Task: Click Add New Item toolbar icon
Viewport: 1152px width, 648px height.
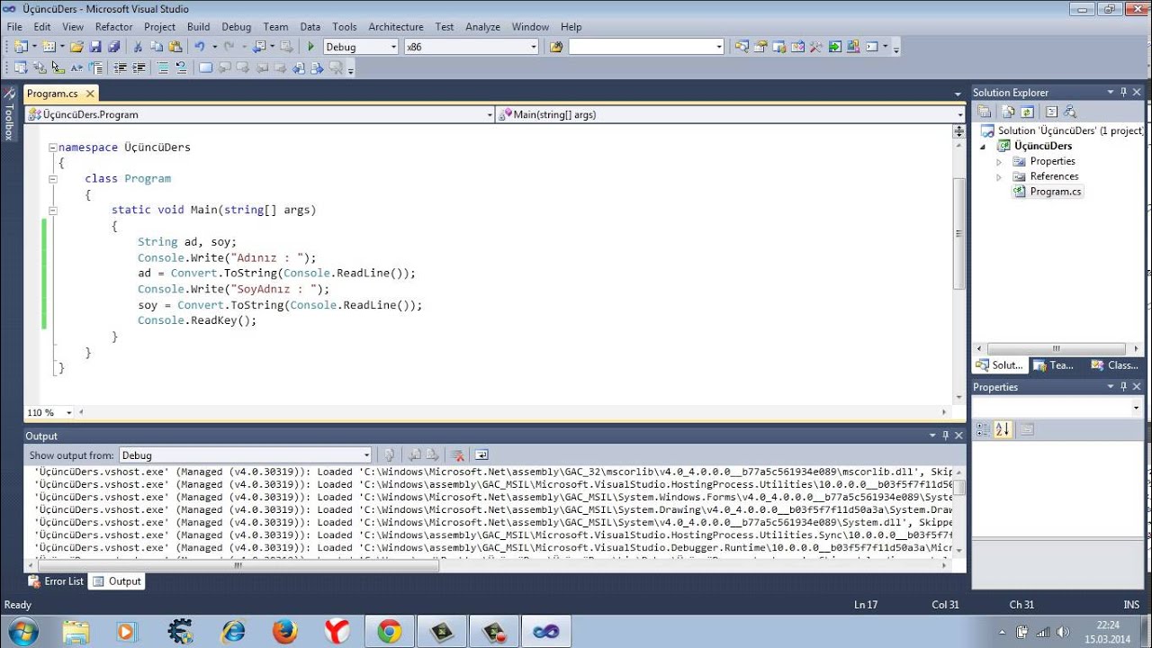Action: pos(49,47)
